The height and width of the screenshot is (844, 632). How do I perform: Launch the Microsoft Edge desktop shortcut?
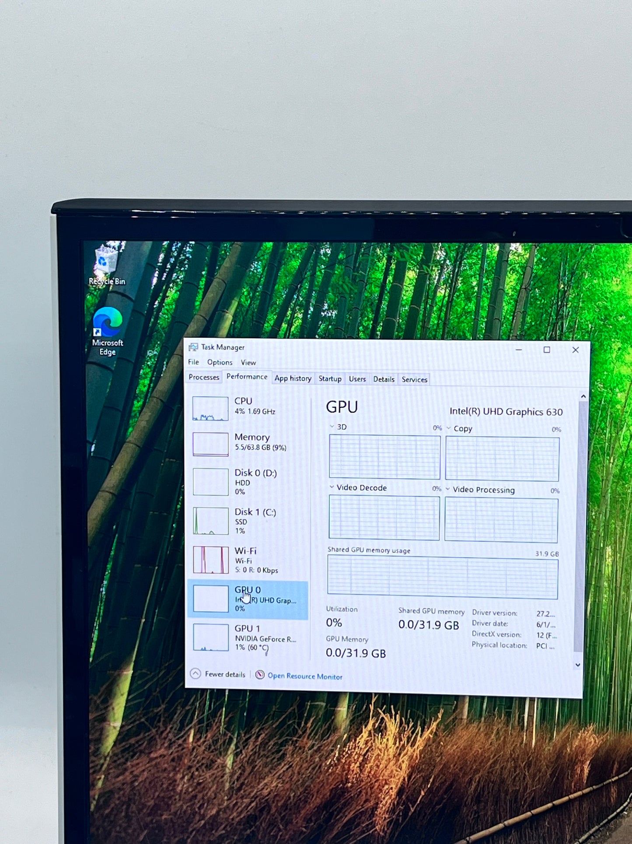tap(107, 331)
